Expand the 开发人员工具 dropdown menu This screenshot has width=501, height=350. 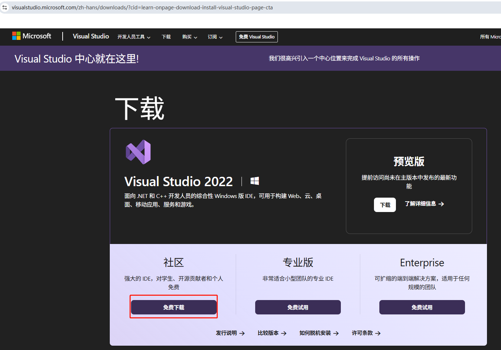(x=134, y=37)
